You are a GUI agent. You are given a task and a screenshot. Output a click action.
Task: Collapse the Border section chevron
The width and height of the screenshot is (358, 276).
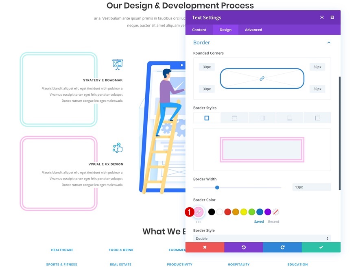point(329,42)
